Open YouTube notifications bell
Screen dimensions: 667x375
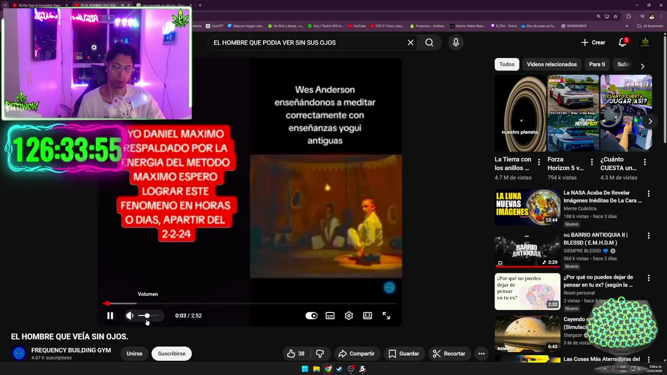pyautogui.click(x=622, y=43)
